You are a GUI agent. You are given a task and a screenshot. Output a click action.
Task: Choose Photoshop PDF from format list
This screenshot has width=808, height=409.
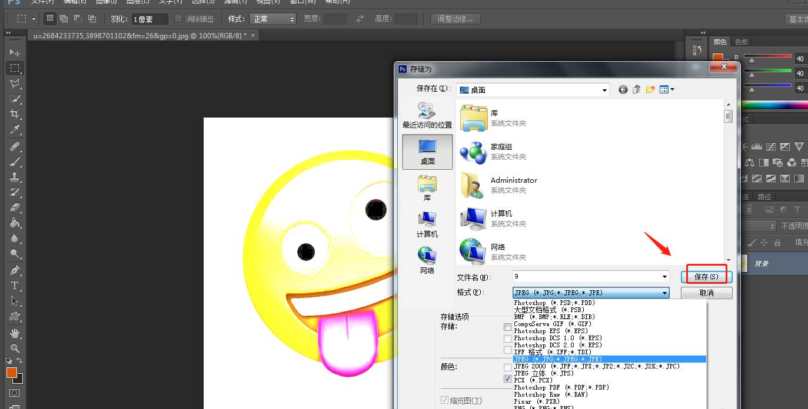561,387
